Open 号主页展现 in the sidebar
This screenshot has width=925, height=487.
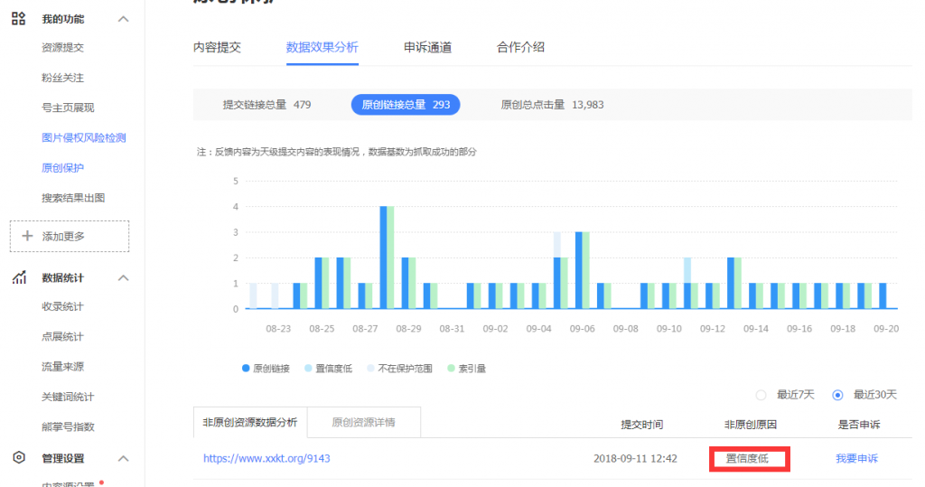(68, 108)
